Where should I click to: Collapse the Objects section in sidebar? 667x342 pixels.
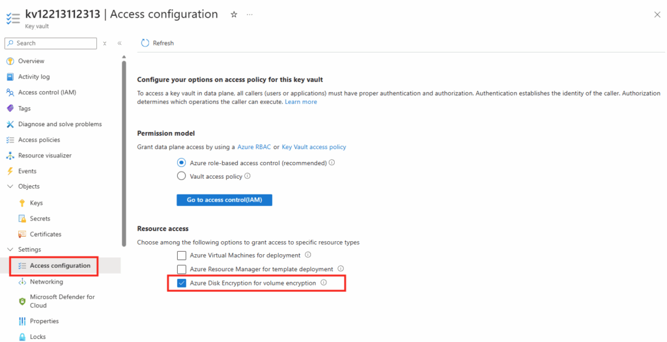pyautogui.click(x=10, y=187)
